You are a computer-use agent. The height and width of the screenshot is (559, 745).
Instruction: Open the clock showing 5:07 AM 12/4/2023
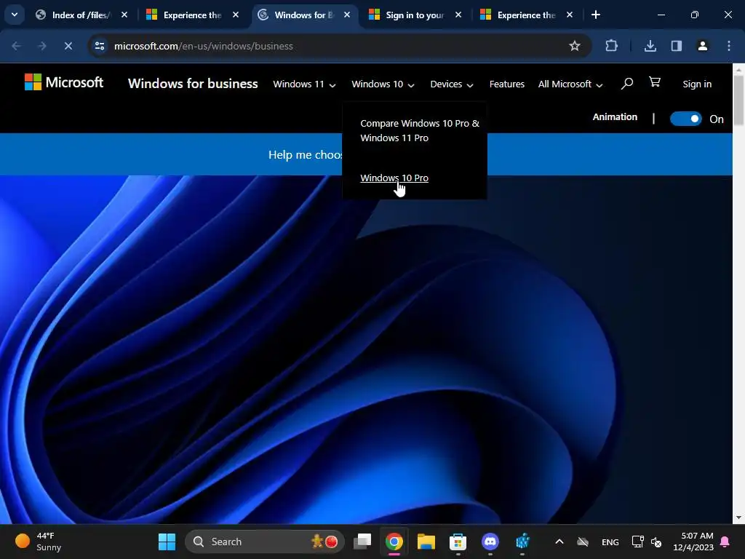point(693,542)
